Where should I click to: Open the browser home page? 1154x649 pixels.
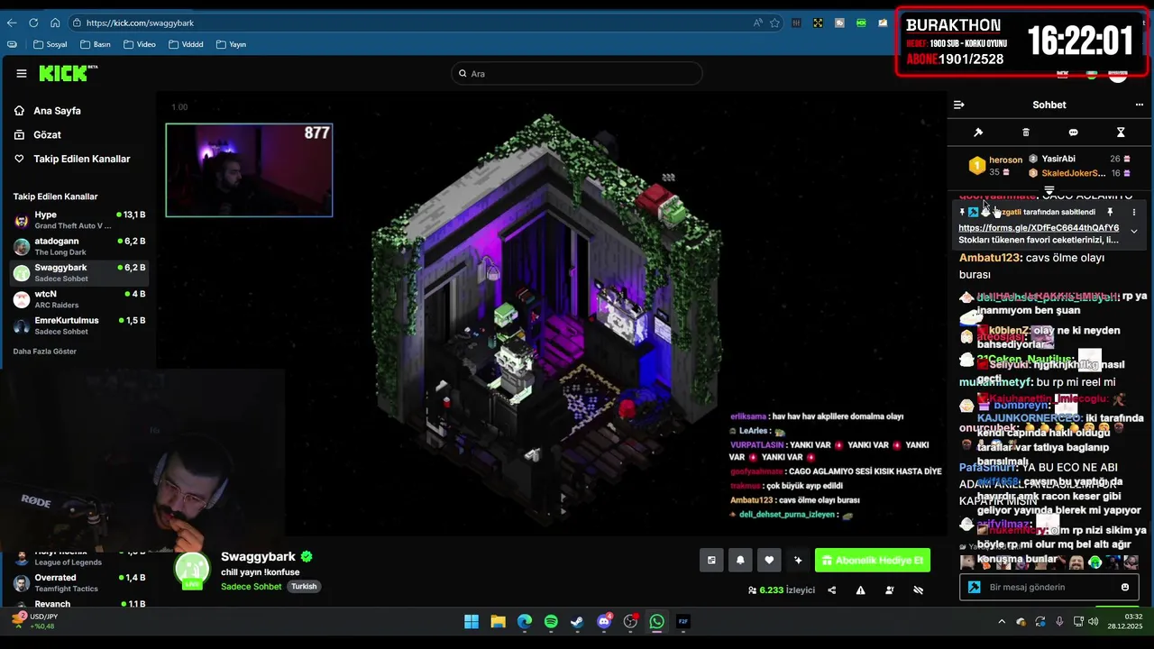(x=55, y=23)
